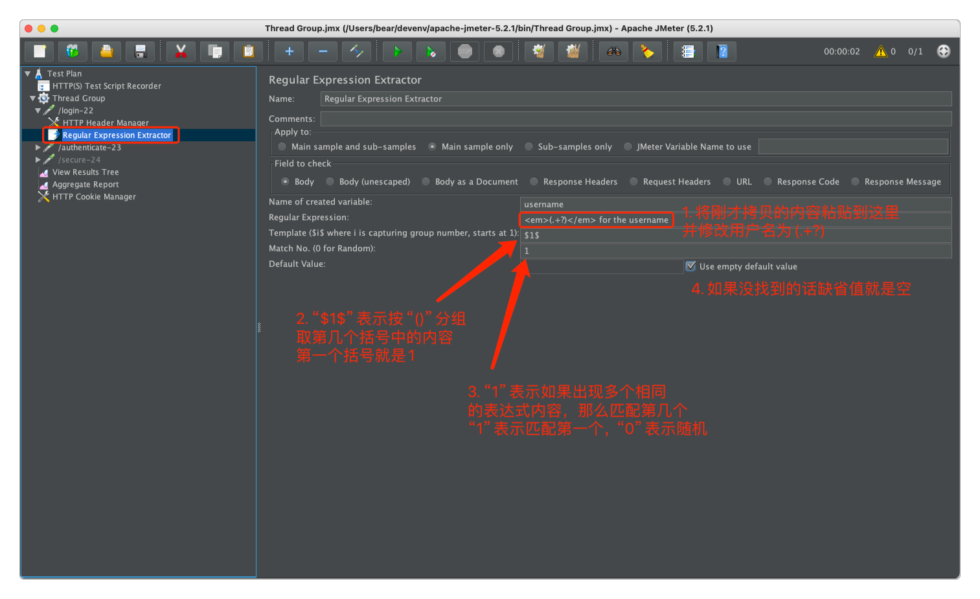Screen dimensions: 980x599
Task: Select Body field radio
Action: click(285, 182)
